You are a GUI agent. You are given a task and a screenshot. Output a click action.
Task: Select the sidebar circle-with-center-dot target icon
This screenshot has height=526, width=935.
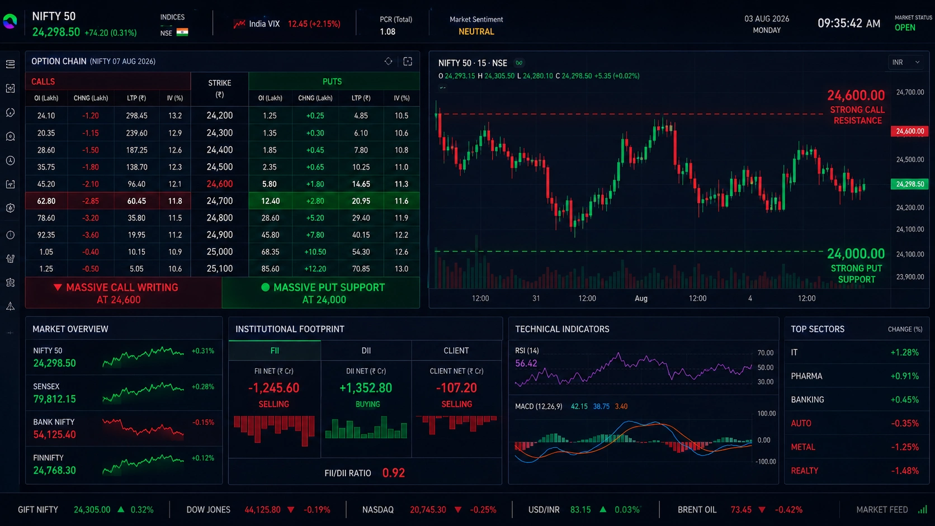[10, 136]
